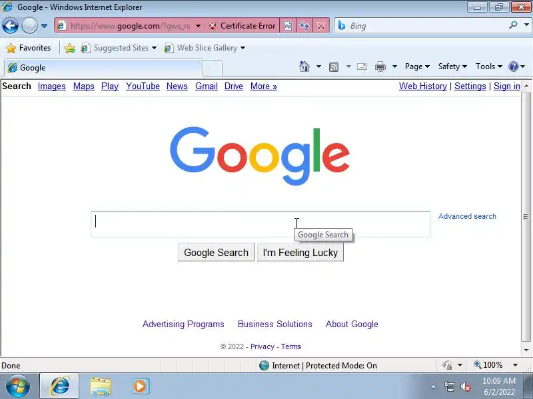Screen dimensions: 533x399
Task: Open the Drive link
Action: pyautogui.click(x=234, y=86)
